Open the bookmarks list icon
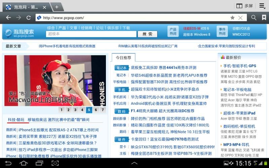This screenshot has width=269, height=168. [x=264, y=18]
